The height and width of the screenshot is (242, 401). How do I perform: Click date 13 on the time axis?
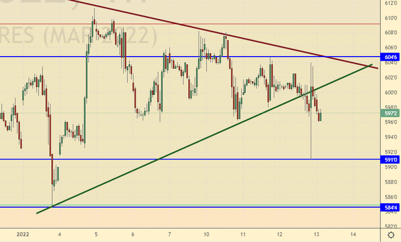click(316, 234)
